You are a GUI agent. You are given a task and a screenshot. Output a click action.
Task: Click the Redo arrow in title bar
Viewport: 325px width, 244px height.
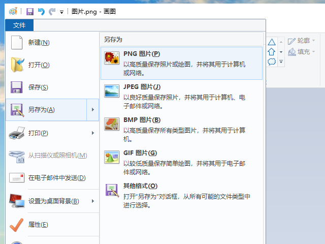pyautogui.click(x=52, y=11)
